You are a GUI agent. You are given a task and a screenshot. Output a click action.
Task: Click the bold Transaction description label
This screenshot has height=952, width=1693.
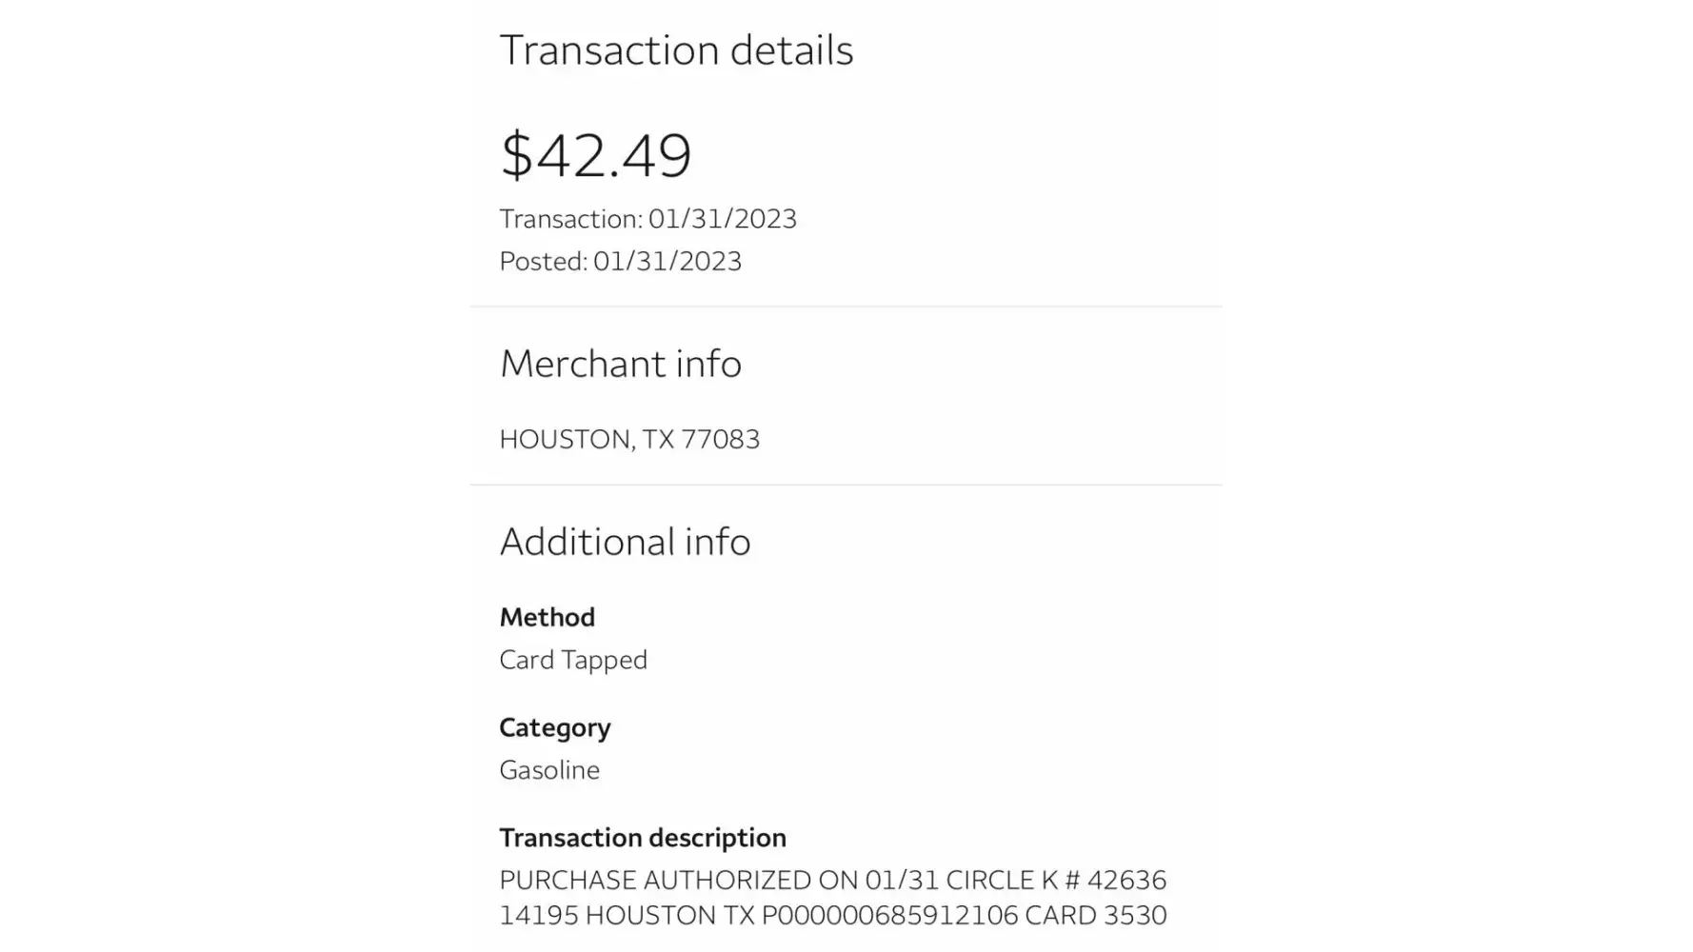pos(643,838)
